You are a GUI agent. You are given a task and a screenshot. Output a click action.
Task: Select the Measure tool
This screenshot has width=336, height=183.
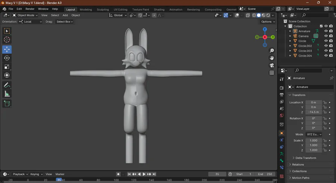(x=7, y=94)
